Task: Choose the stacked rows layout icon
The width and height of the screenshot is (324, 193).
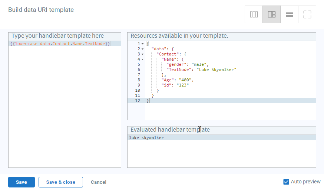Action: coord(289,14)
